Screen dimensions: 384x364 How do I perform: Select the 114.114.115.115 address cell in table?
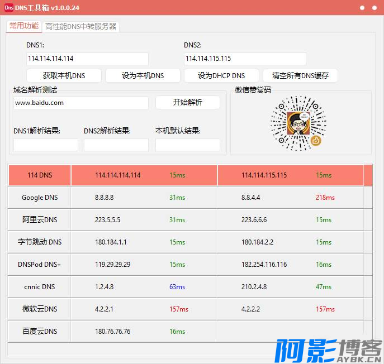[x=264, y=175]
